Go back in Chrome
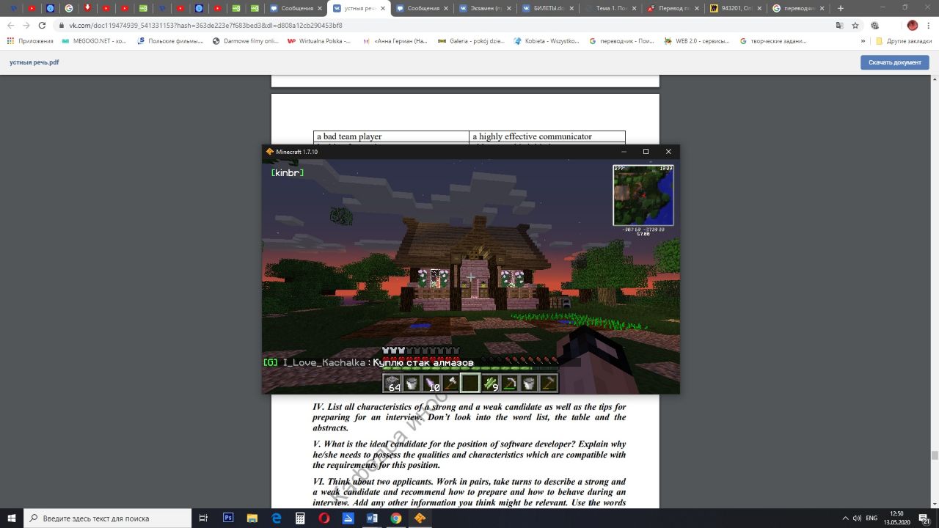Image resolution: width=939 pixels, height=528 pixels. pos(10,25)
